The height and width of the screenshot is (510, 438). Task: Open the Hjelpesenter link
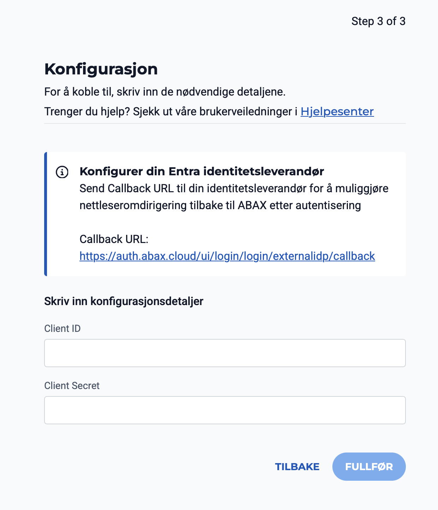(337, 111)
